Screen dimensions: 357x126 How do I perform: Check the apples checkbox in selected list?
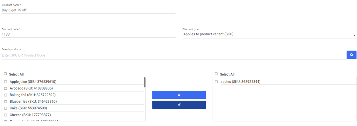pos(216,82)
